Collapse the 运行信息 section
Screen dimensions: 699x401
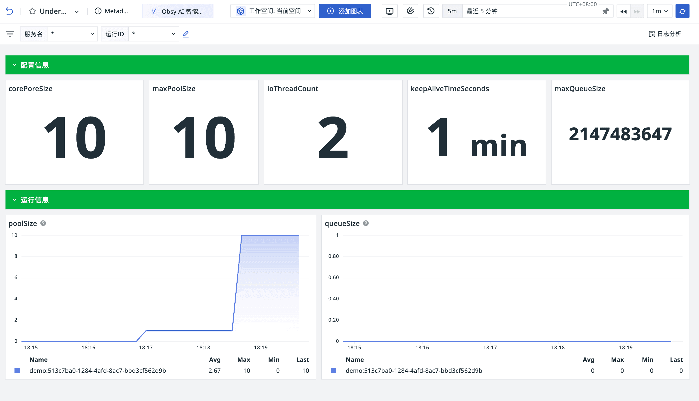point(14,200)
